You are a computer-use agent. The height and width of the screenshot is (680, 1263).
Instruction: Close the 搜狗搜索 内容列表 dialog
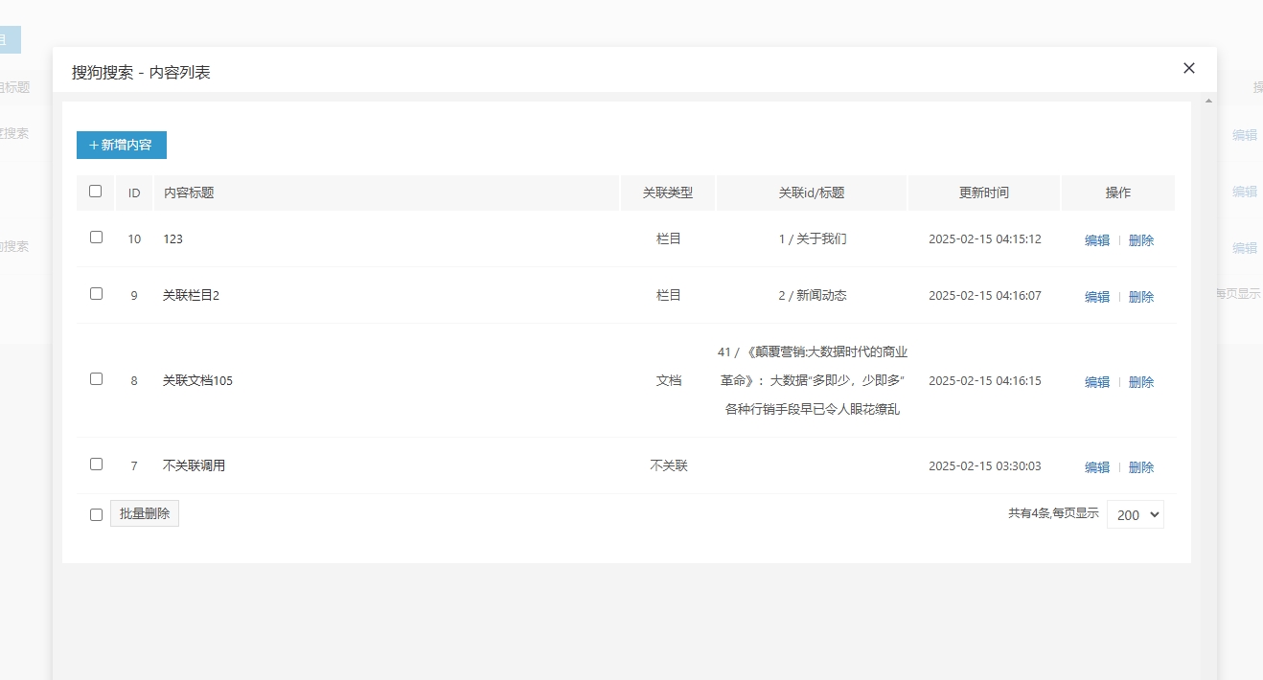[1189, 68]
